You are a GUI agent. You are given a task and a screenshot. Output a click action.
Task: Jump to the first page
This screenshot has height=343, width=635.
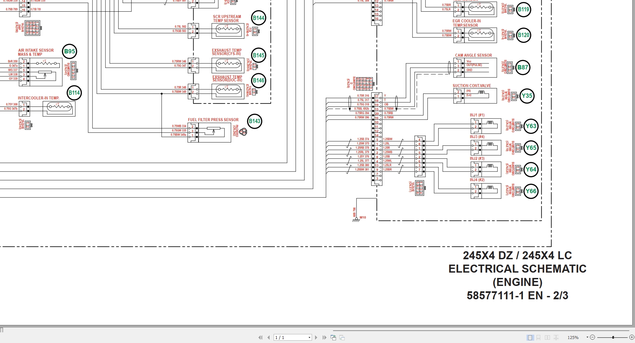(x=260, y=337)
